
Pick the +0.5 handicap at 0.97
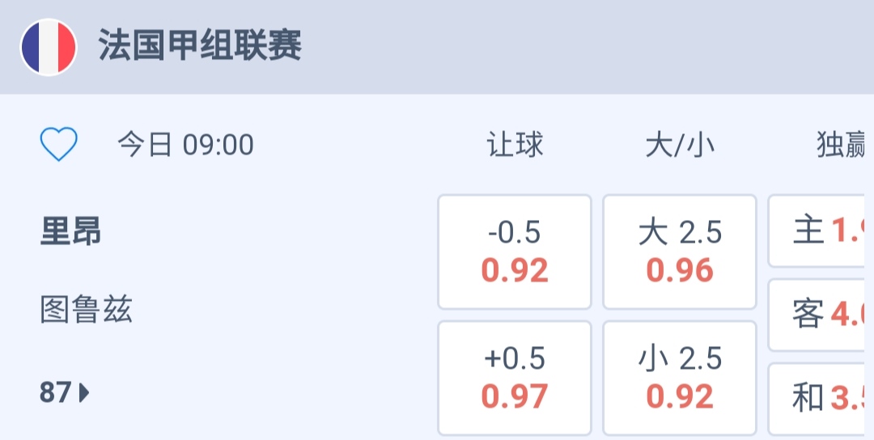[515, 378]
